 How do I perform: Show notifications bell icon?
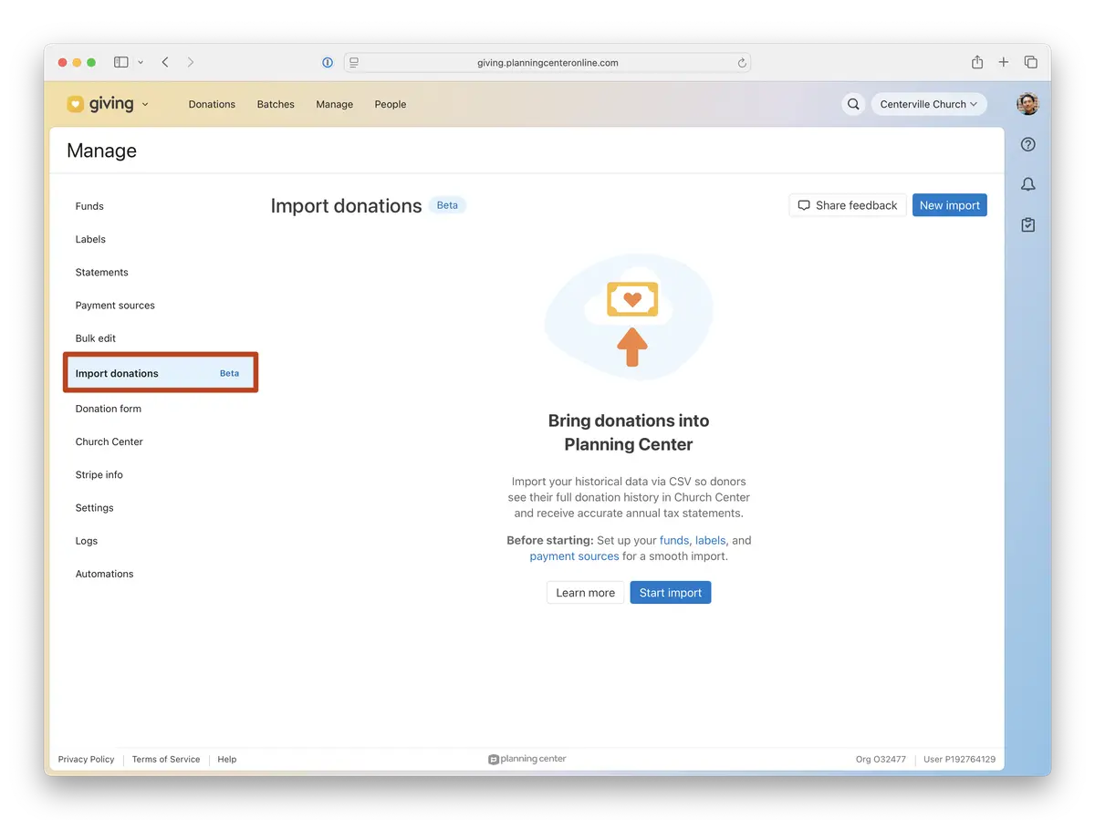[1028, 184]
